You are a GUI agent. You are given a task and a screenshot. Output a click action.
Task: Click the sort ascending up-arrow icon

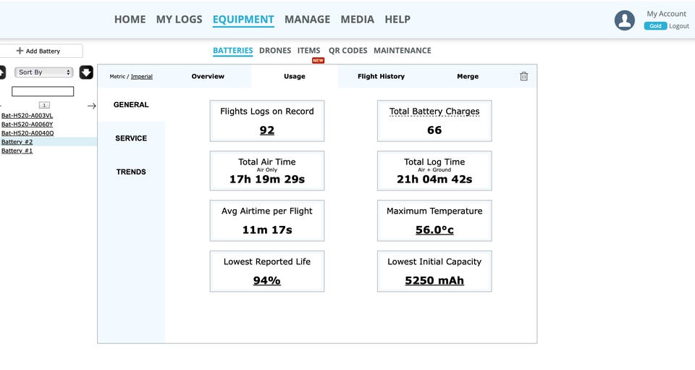pyautogui.click(x=1, y=72)
